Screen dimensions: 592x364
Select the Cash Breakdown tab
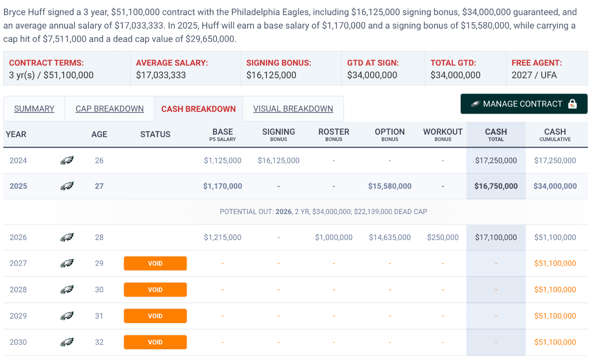[198, 109]
